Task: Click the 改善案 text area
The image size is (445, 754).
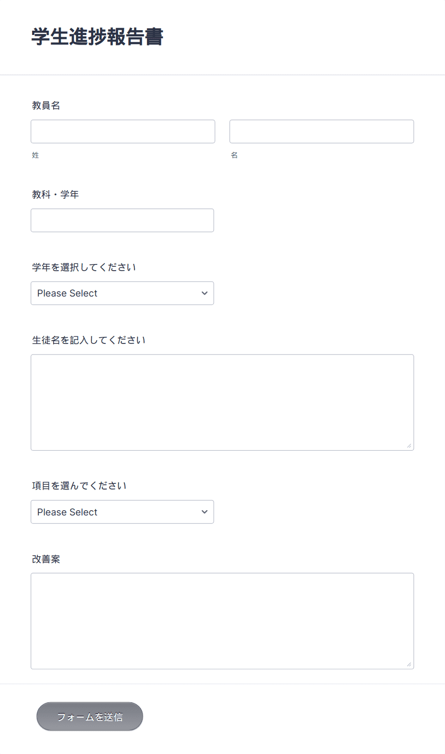Action: pos(222,621)
